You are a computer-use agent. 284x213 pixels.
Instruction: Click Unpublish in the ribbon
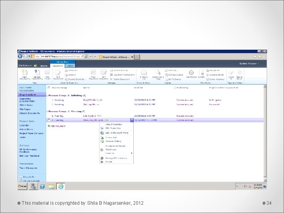213,70
